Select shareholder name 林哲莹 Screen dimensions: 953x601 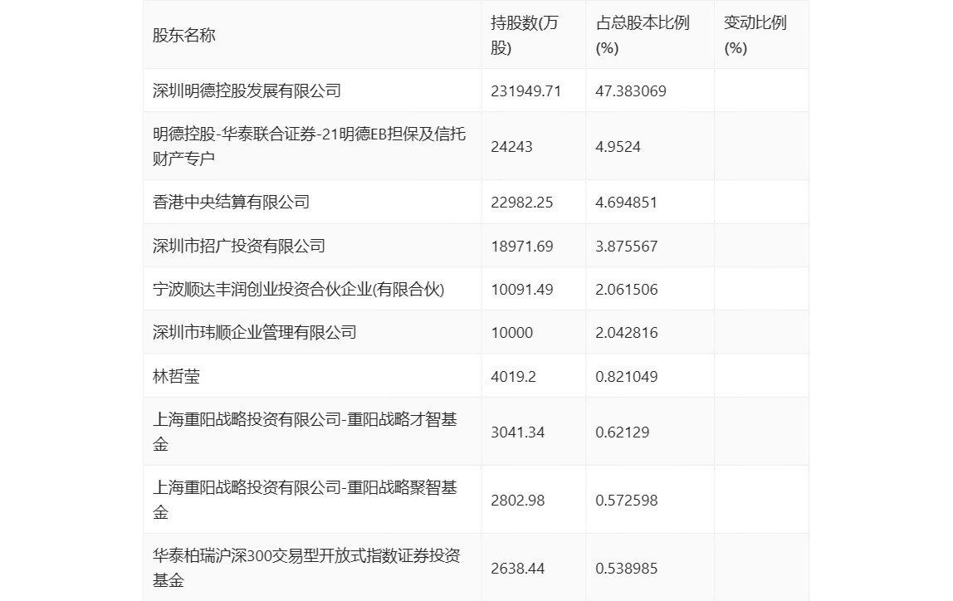click(x=176, y=376)
